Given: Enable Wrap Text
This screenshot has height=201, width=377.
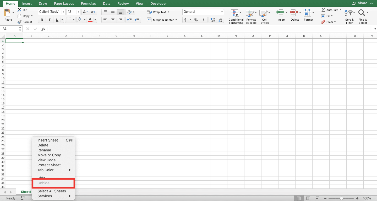Looking at the screenshot, I should pos(156,12).
